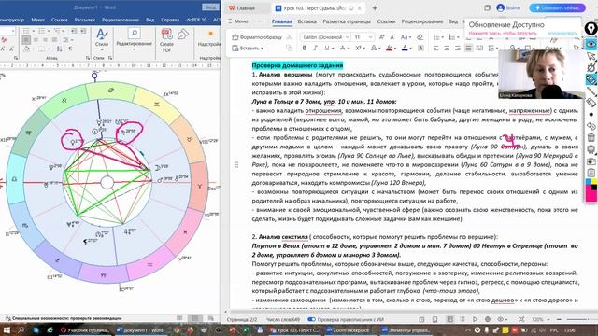
Task: Select the eraser tool in annotation toolbar
Action: tap(591, 103)
